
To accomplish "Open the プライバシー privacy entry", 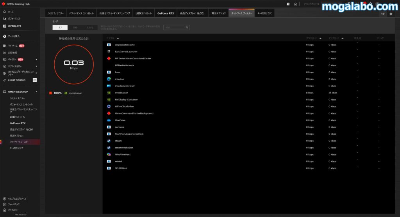I will tap(13, 210).
